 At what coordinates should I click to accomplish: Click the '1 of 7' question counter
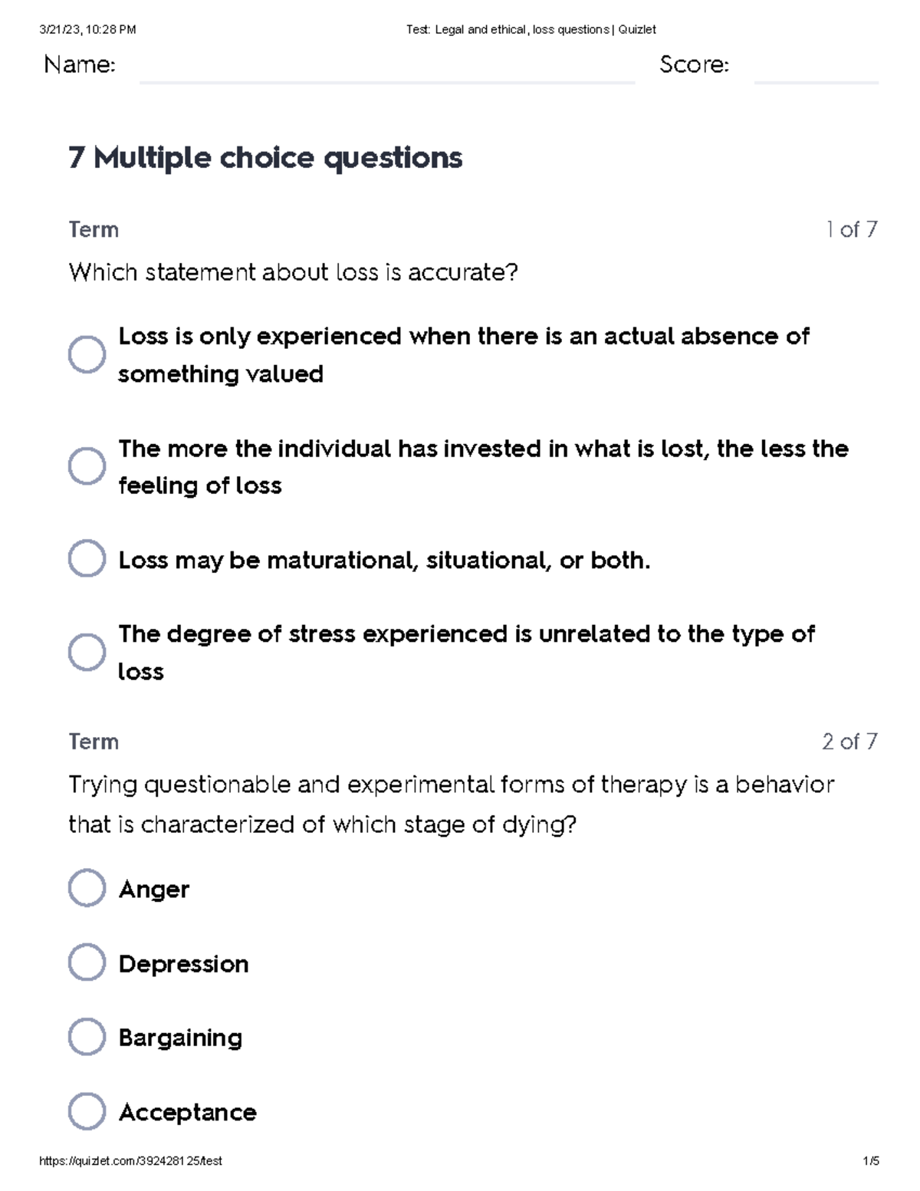click(851, 229)
